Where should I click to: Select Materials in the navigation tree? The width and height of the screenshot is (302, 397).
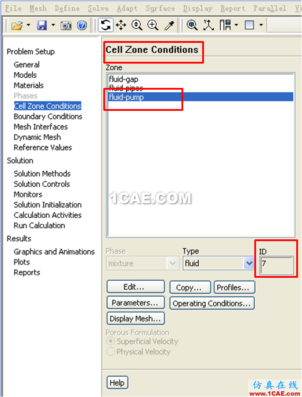coord(29,85)
